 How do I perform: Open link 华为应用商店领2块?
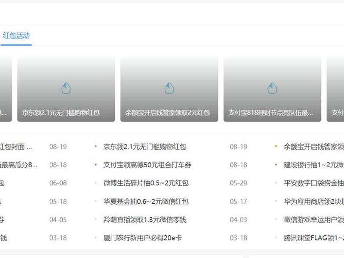point(314,201)
